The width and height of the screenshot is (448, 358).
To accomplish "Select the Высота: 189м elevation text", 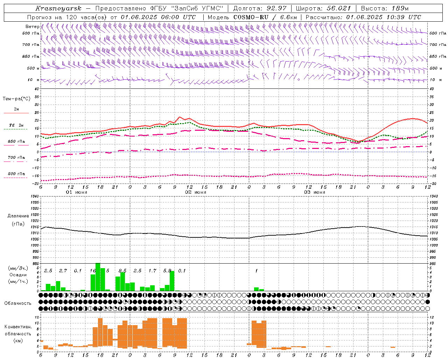I will point(385,8).
